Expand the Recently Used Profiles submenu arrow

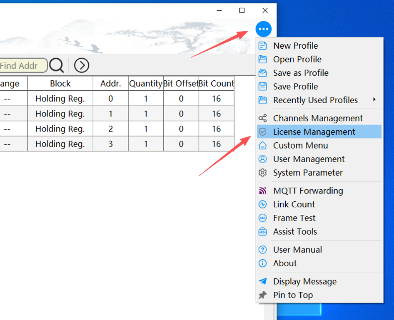374,99
